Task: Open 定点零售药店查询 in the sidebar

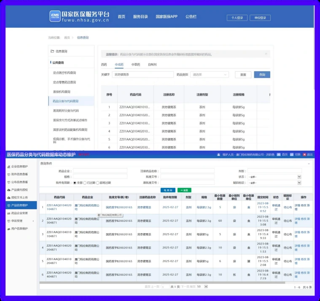Action: point(65,83)
